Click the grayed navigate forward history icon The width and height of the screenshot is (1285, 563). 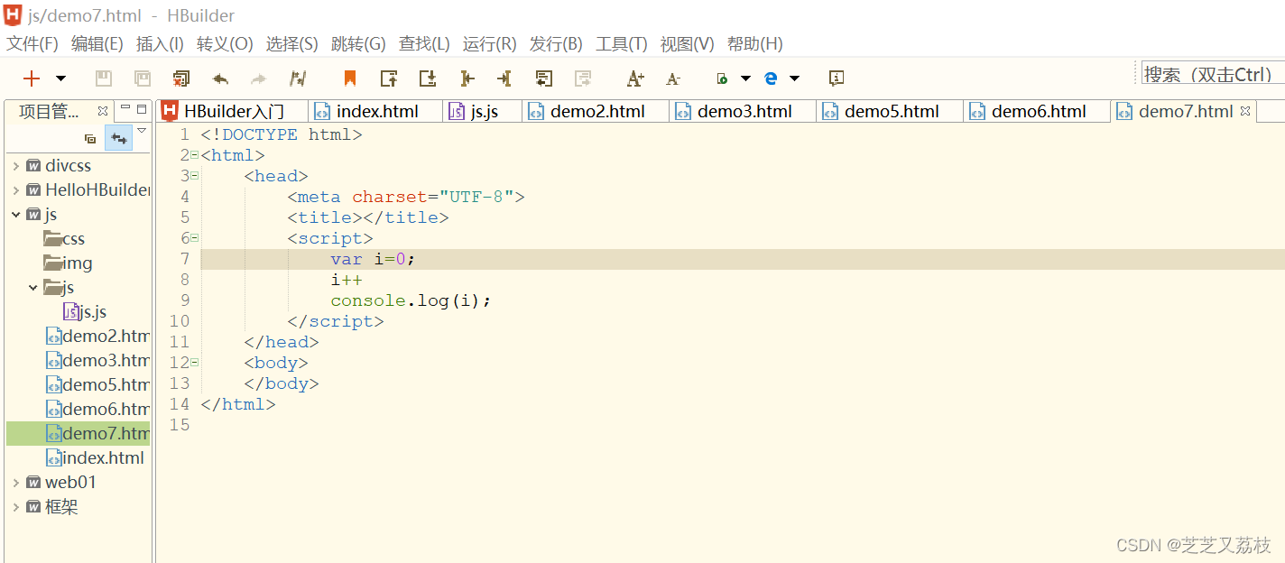(583, 78)
